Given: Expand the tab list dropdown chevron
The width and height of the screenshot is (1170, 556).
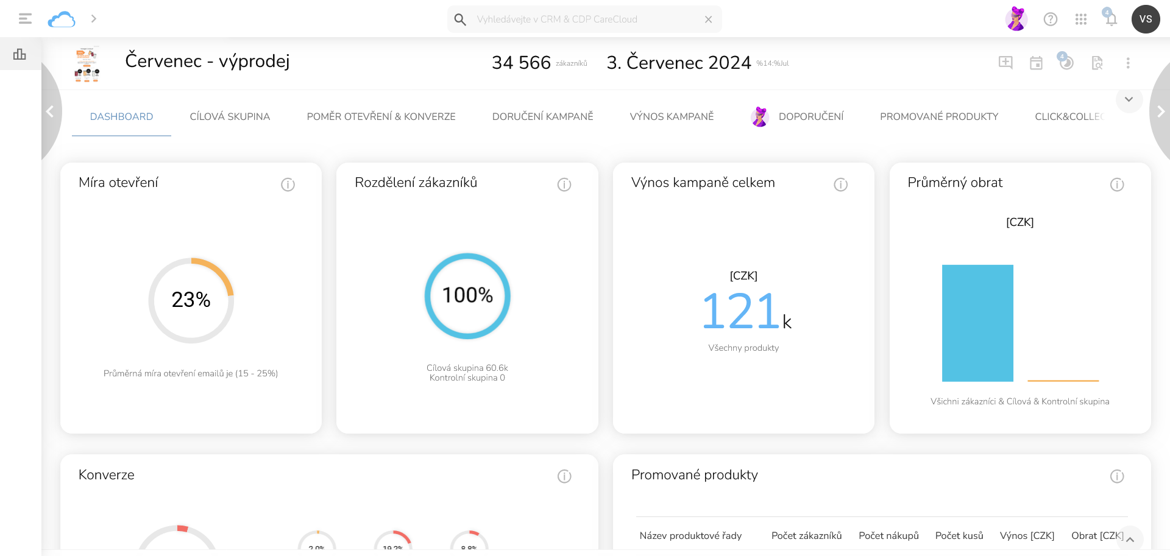Looking at the screenshot, I should pyautogui.click(x=1129, y=99).
